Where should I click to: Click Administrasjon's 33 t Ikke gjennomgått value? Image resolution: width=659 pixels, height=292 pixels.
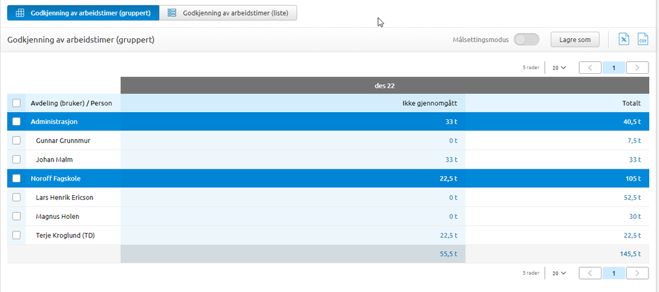coord(451,122)
